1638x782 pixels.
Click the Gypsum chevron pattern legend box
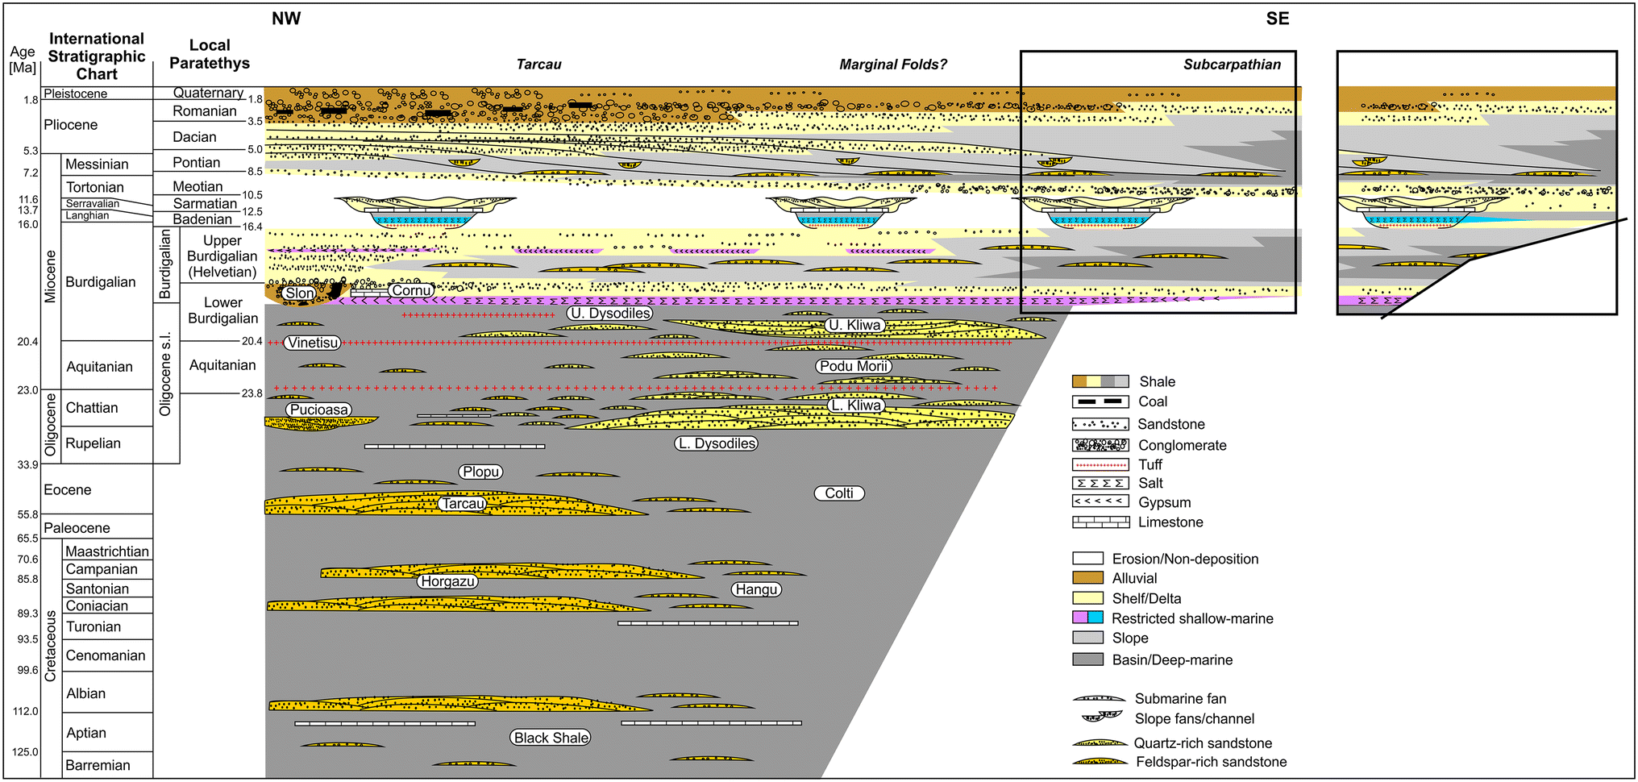tap(1100, 501)
